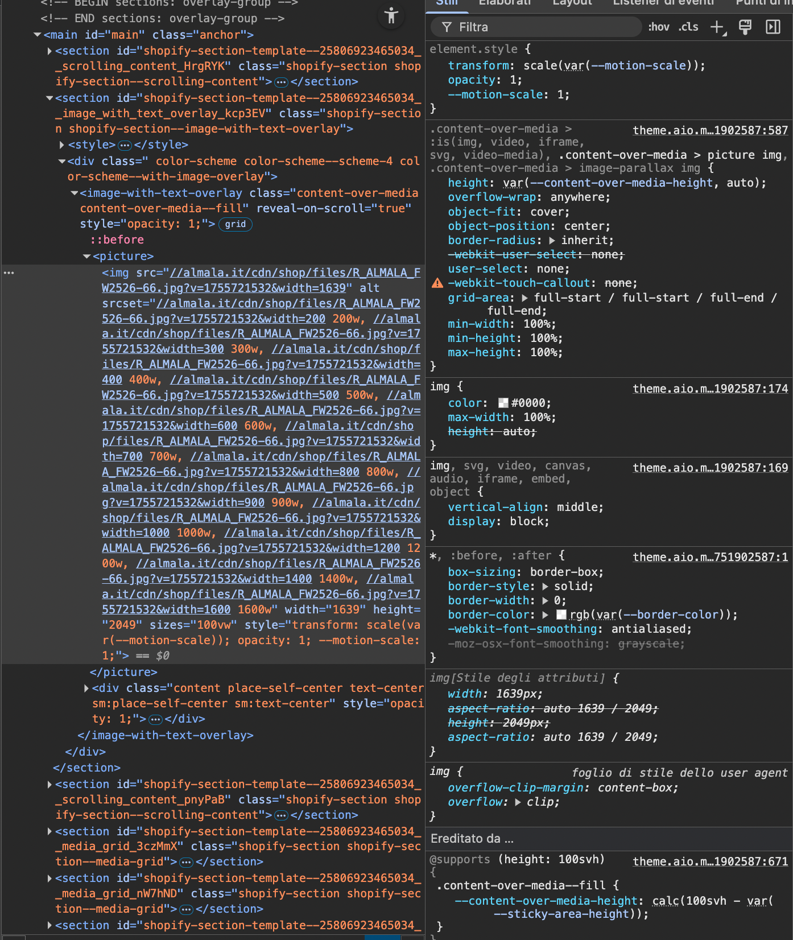Toggle the .cls element classes panel
793x940 pixels.
[688, 27]
